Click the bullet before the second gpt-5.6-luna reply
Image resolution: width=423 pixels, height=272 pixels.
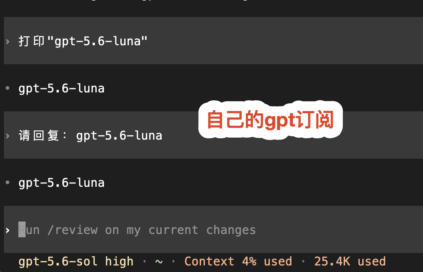click(x=8, y=183)
